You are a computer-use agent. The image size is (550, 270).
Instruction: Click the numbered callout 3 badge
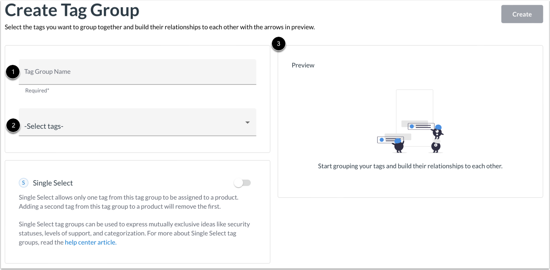tap(278, 44)
